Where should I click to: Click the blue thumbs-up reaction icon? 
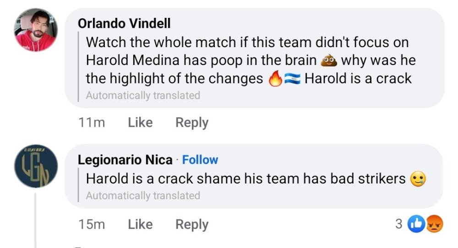point(416,224)
